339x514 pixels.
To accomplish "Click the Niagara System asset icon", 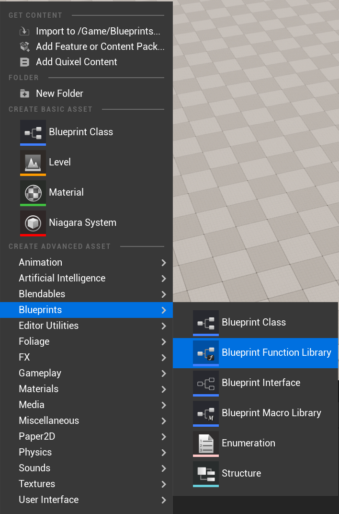I will point(33,223).
